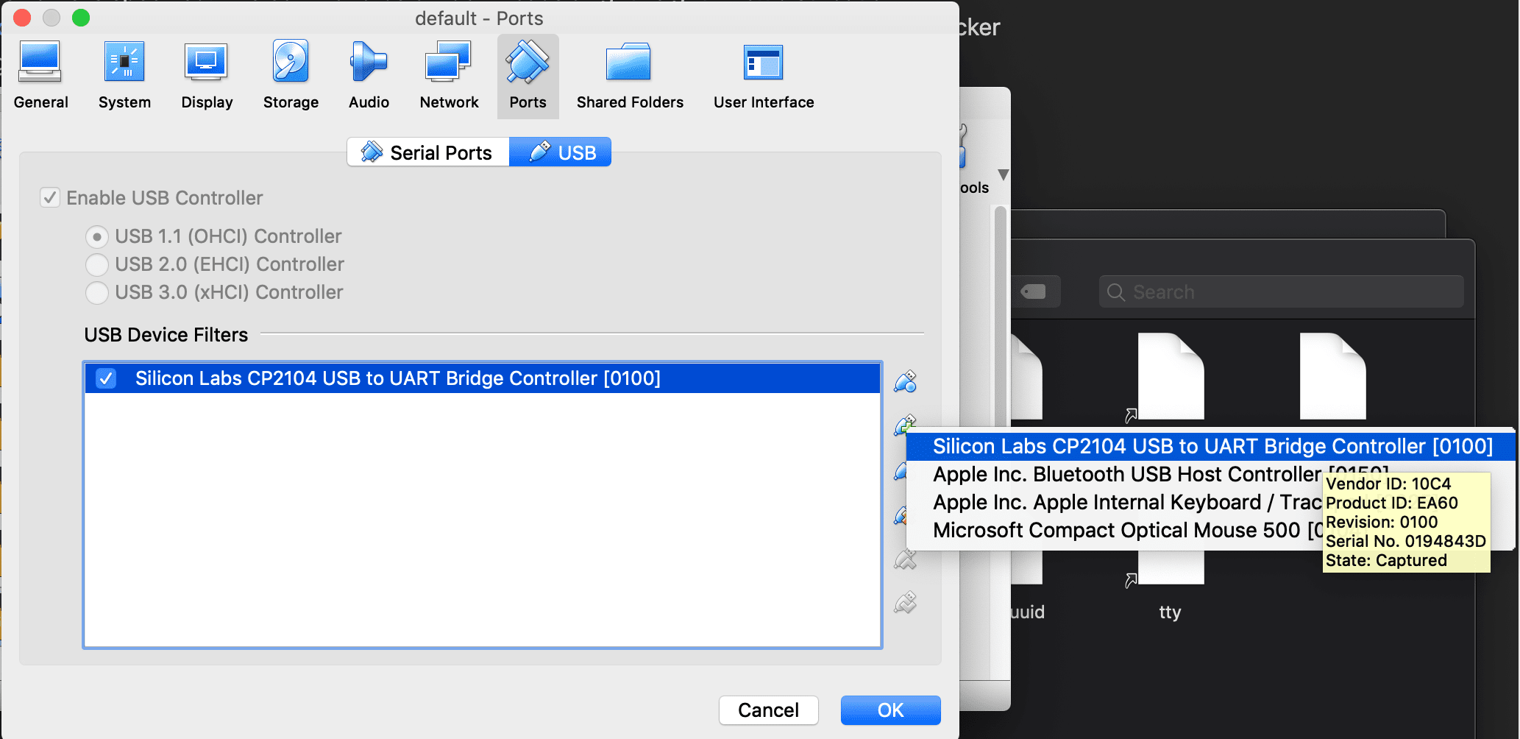
Task: Click the Cancel button
Action: pyautogui.click(x=768, y=710)
